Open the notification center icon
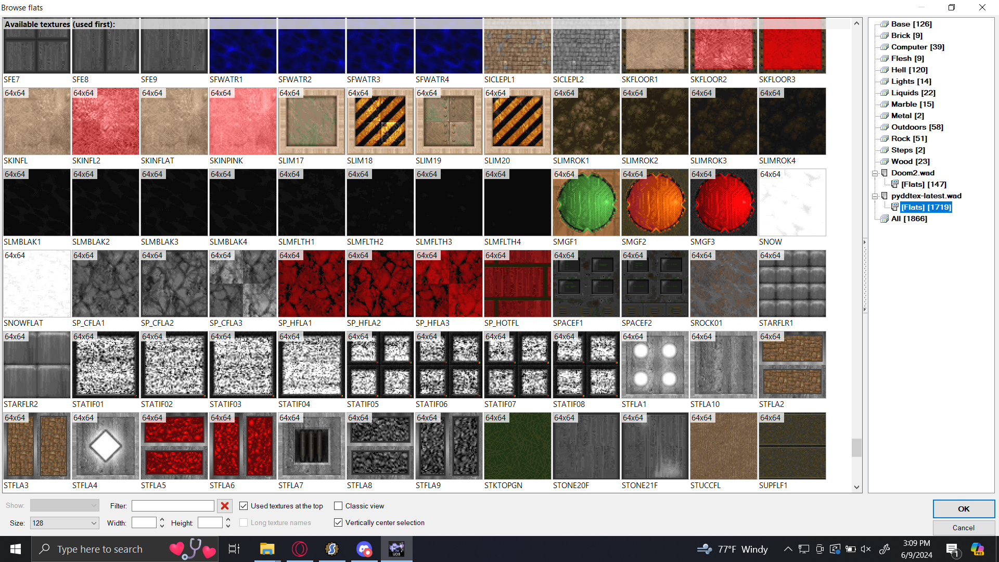Image resolution: width=999 pixels, height=562 pixels. [952, 549]
